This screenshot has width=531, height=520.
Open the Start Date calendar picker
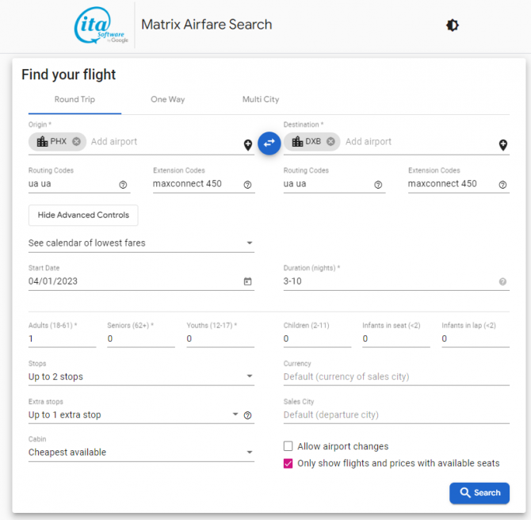(x=247, y=281)
